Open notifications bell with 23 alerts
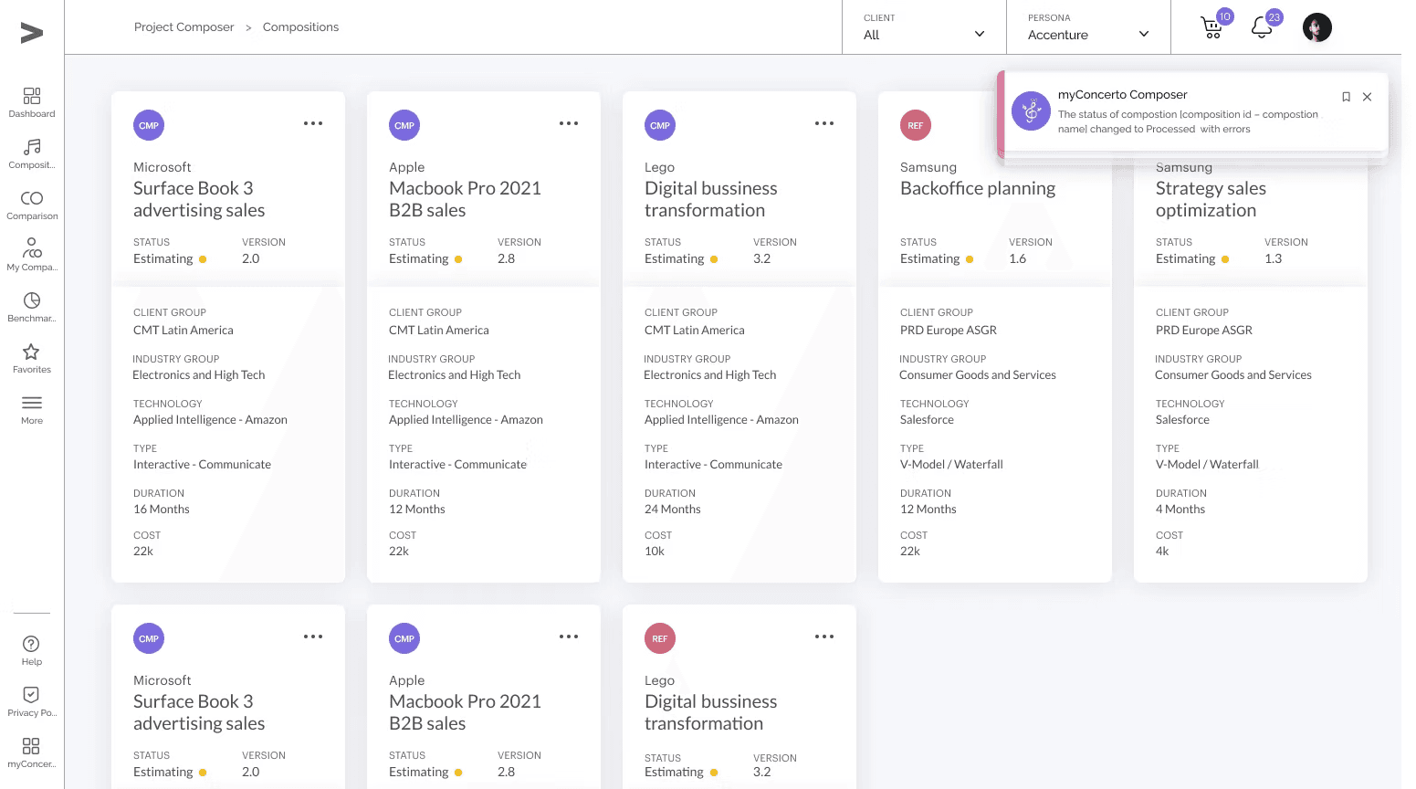The image size is (1416, 789). [1262, 27]
